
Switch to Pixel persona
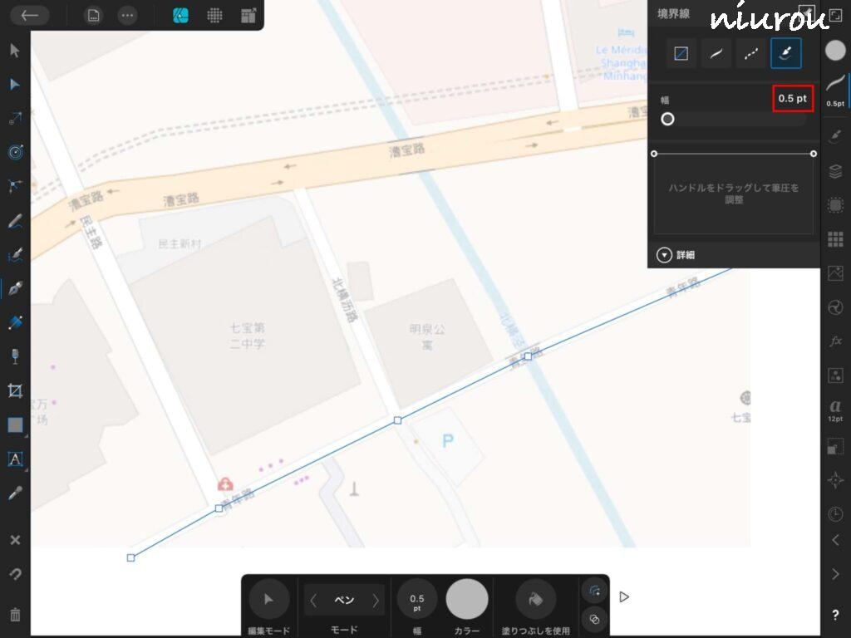tap(214, 15)
